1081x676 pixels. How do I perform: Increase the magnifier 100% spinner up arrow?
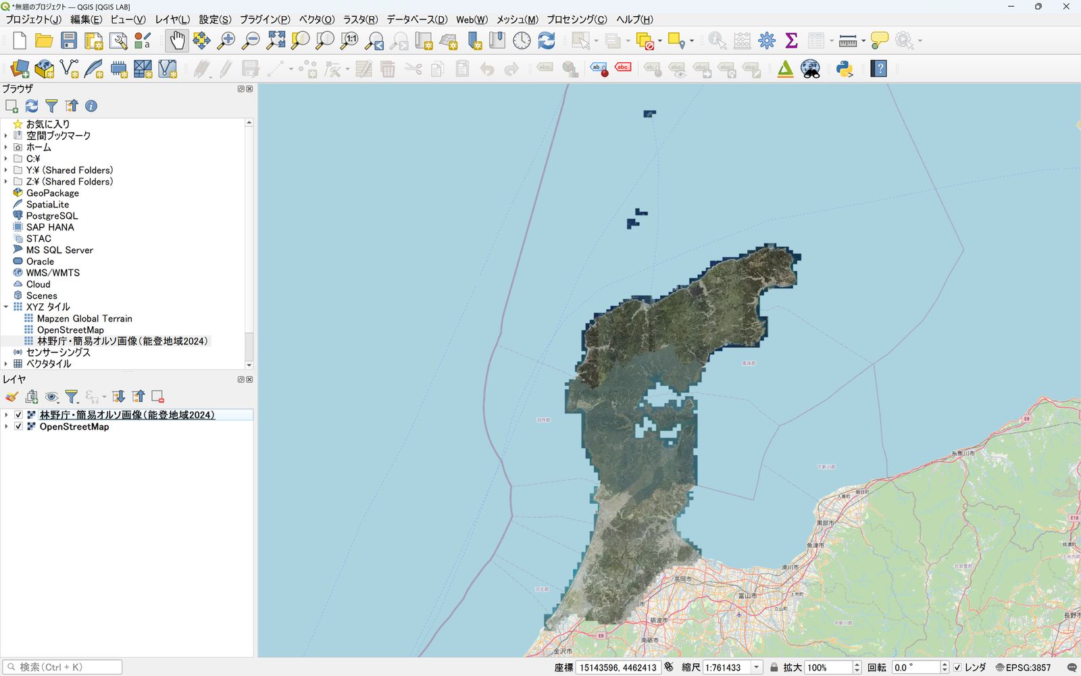857,664
